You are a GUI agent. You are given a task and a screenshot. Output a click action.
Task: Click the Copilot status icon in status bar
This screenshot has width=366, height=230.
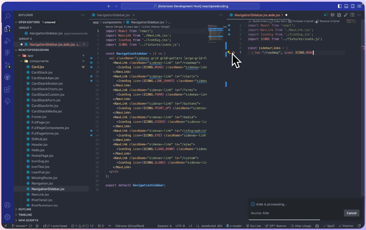click(x=317, y=226)
